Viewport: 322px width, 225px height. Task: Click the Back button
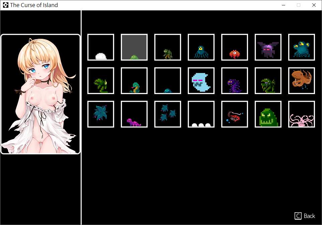pos(305,216)
